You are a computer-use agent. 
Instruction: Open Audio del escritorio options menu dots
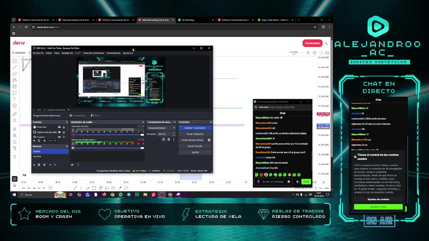[x=73, y=131]
